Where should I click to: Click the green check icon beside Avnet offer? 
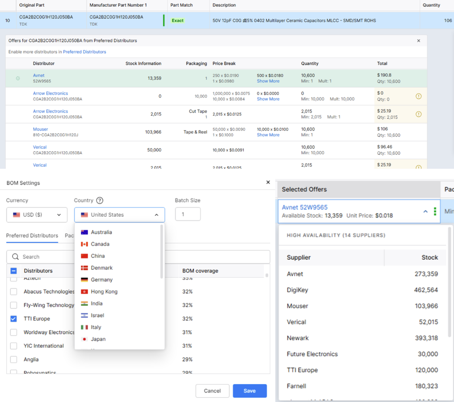point(18,79)
